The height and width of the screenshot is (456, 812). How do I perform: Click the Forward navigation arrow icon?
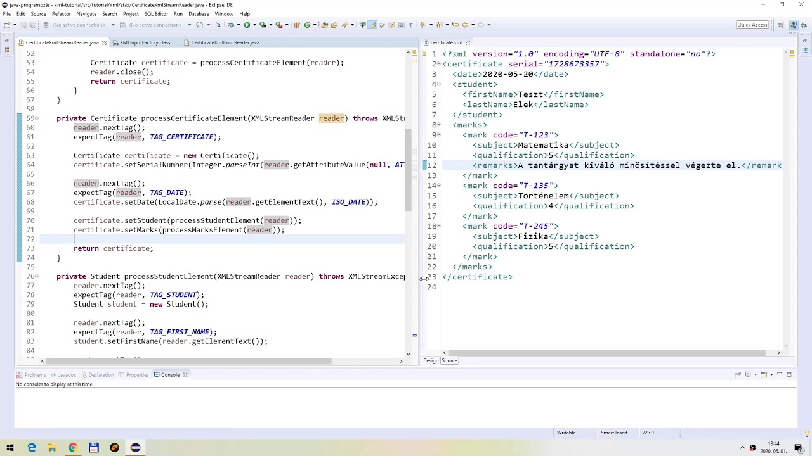[x=481, y=25]
